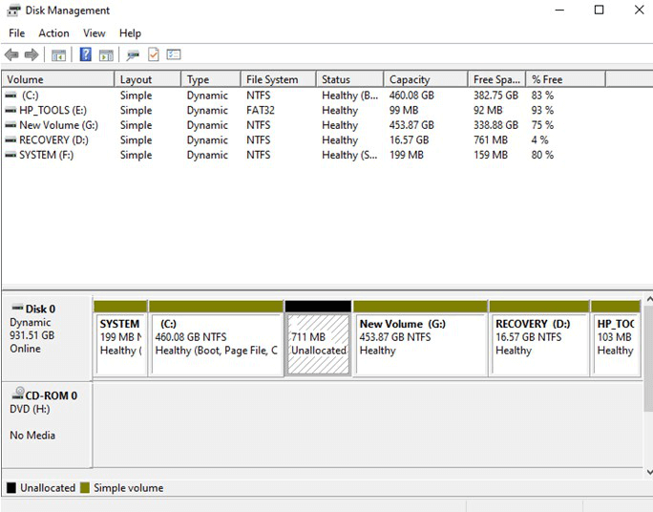653x512 pixels.
Task: Show/hide action pane toolbar icon
Action: (x=106, y=54)
